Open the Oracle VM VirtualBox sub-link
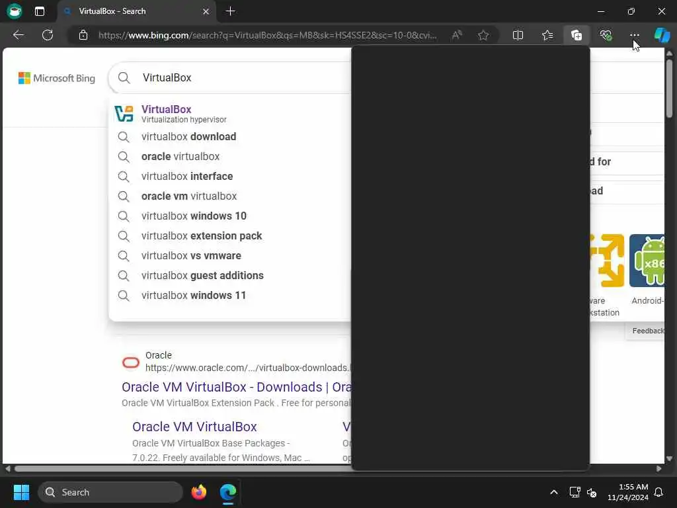 tap(194, 427)
